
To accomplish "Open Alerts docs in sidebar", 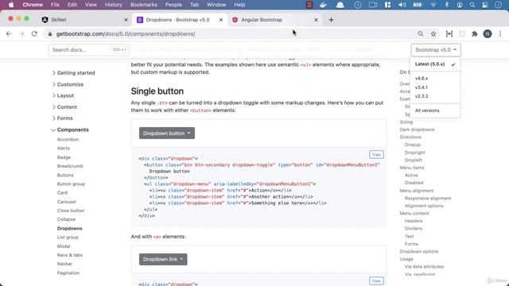I will pyautogui.click(x=64, y=149).
